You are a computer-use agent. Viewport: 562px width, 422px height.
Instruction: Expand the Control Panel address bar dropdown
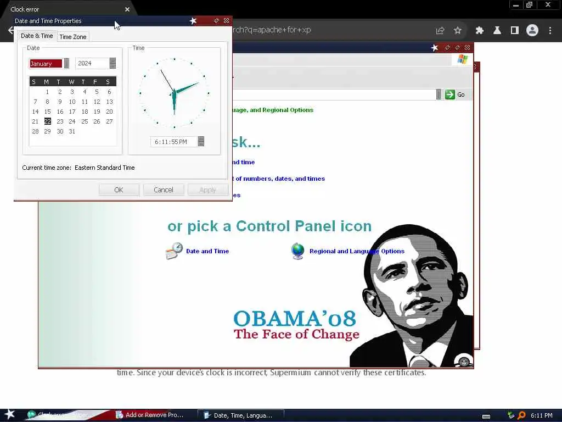439,95
